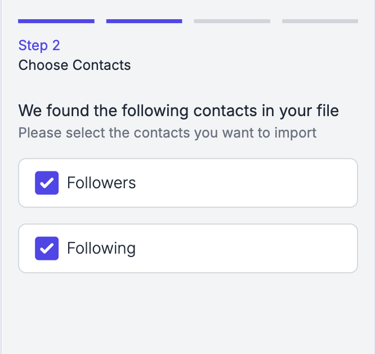375x354 pixels.
Task: Deselect the Following checkbox
Action: [x=47, y=249]
